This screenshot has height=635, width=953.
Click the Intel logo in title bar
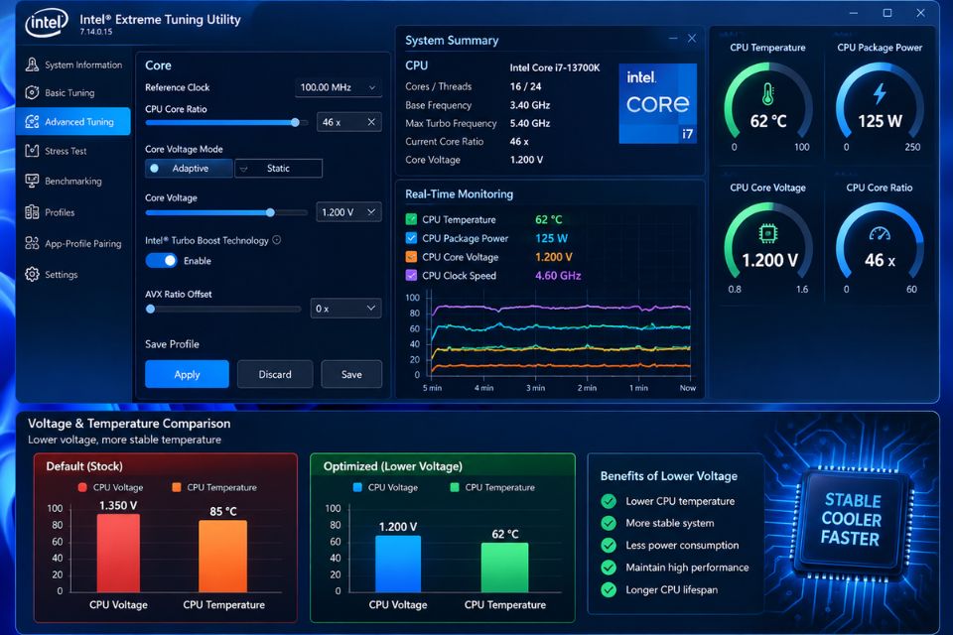(47, 23)
